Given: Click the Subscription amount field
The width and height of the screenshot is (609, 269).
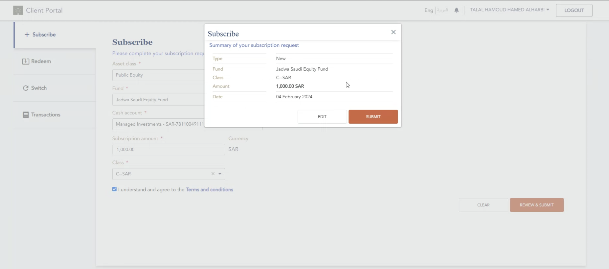Looking at the screenshot, I should [168, 149].
